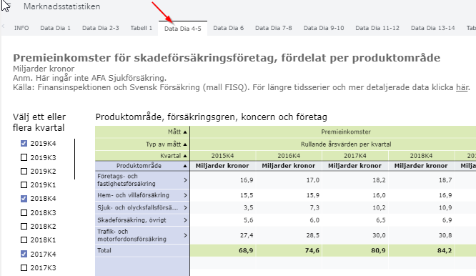Image resolution: width=476 pixels, height=276 pixels.
Task: Open the Data Dia 1 tab
Action: (55, 28)
